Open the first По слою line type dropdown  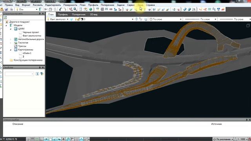tap(215, 19)
